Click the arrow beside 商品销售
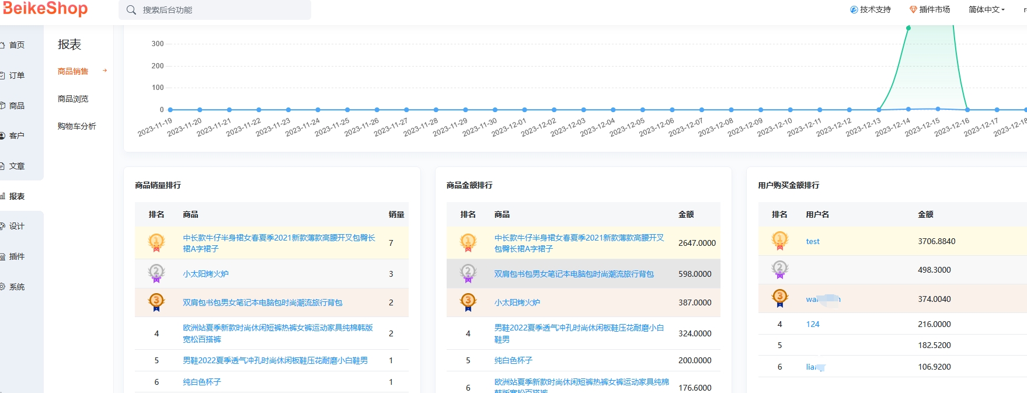 105,71
